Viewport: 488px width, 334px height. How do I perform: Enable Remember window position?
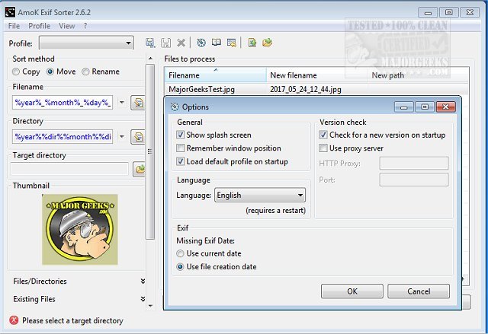pos(180,148)
